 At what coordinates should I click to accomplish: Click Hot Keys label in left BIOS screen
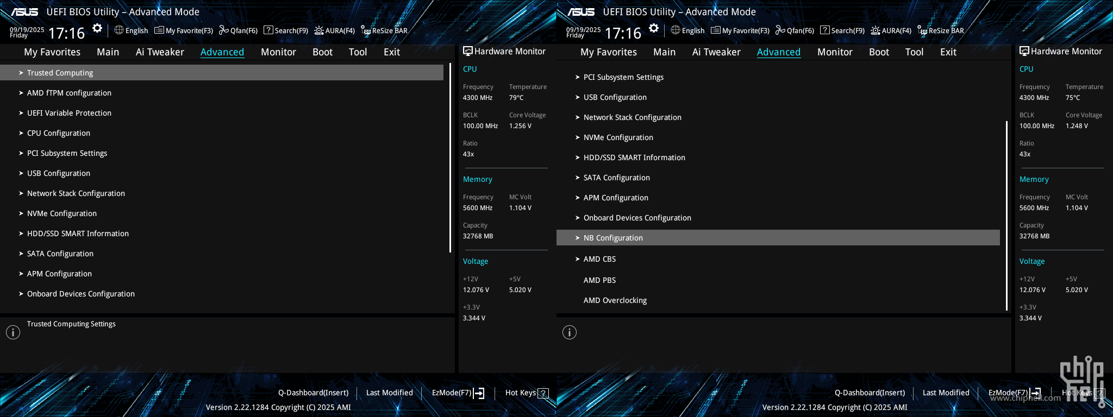(x=521, y=393)
